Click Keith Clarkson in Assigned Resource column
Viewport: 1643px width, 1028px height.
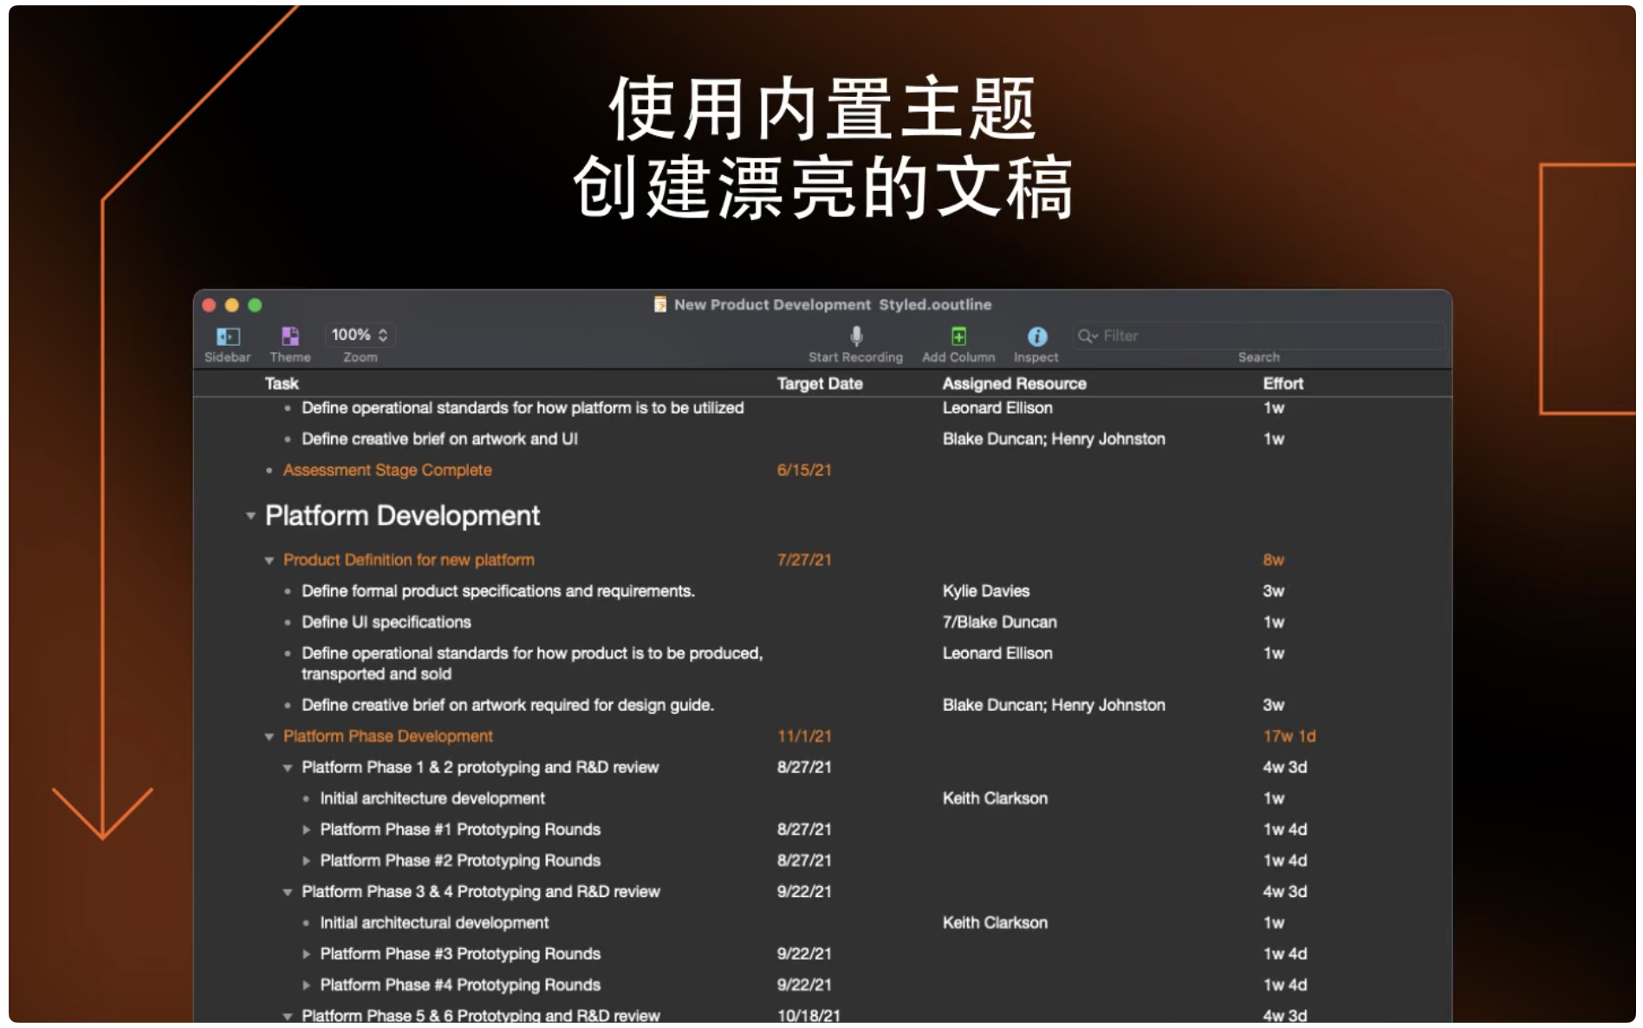coord(995,798)
